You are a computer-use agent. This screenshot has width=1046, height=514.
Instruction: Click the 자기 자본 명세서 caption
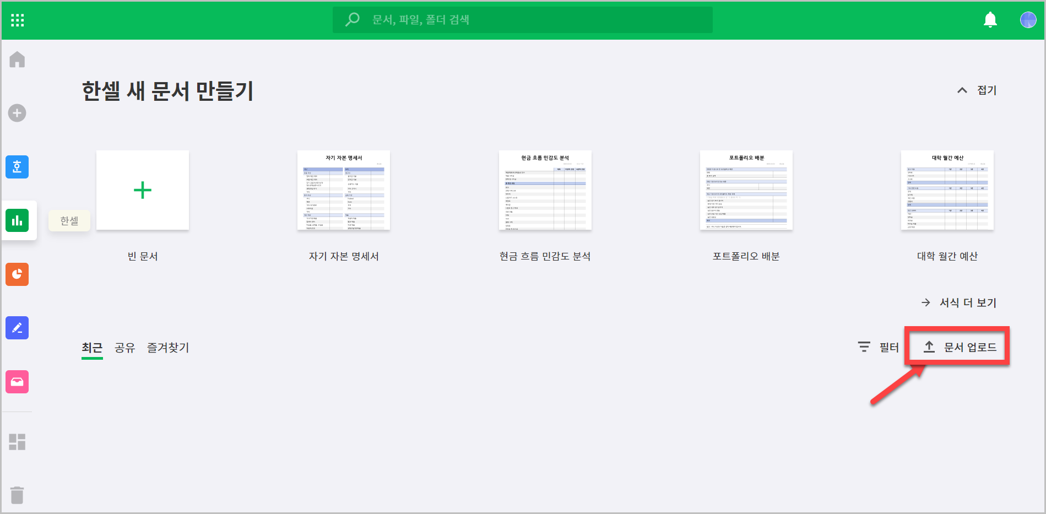click(344, 256)
